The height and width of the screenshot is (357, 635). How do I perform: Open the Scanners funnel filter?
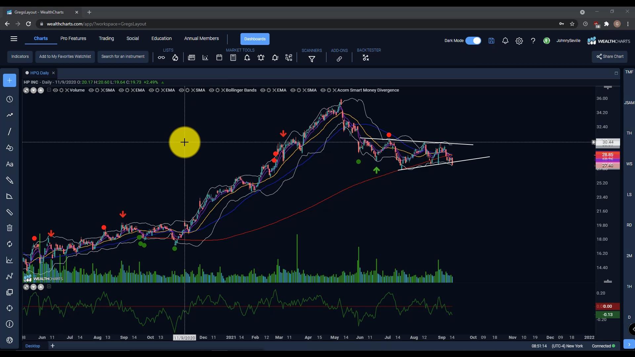pyautogui.click(x=312, y=59)
